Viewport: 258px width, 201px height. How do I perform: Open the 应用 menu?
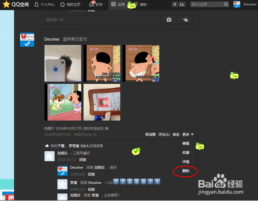[x=118, y=4]
